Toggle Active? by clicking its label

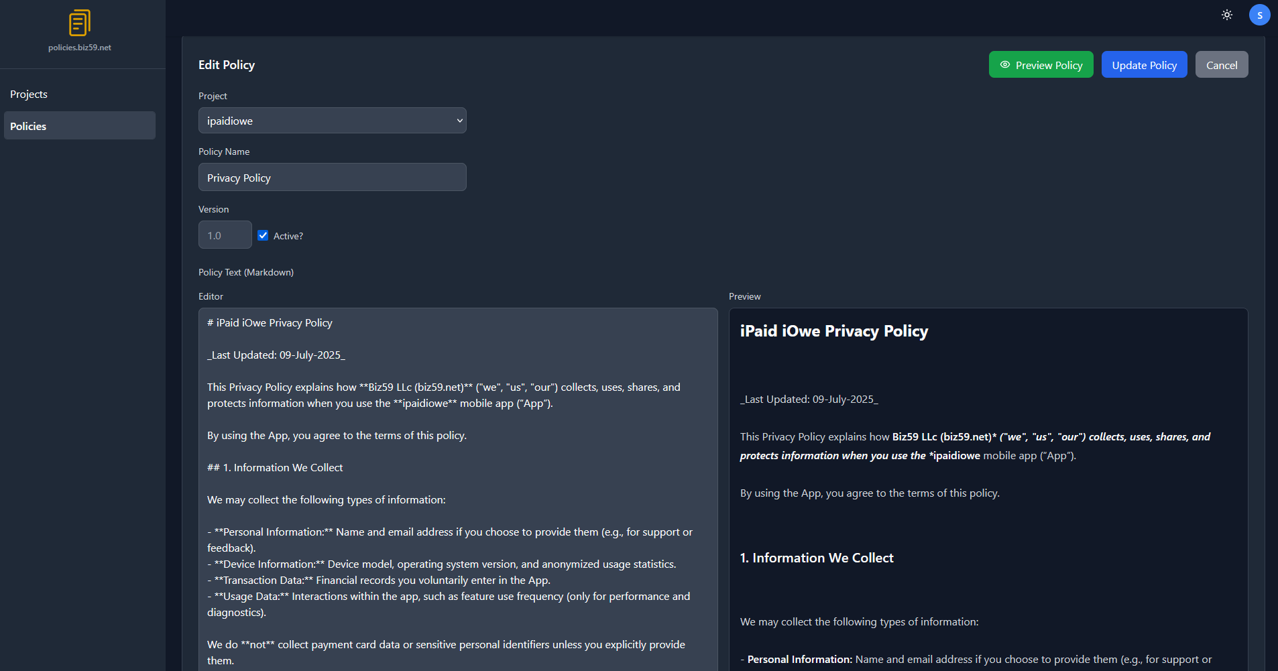point(288,235)
